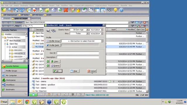The image size is (187, 105).
Task: Tick the checkbox for Test - delete 00019458.DOCX
Action: 31,88
